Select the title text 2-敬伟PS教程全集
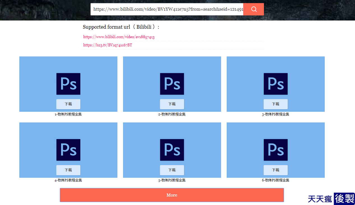The height and width of the screenshot is (205, 355). coord(172,114)
